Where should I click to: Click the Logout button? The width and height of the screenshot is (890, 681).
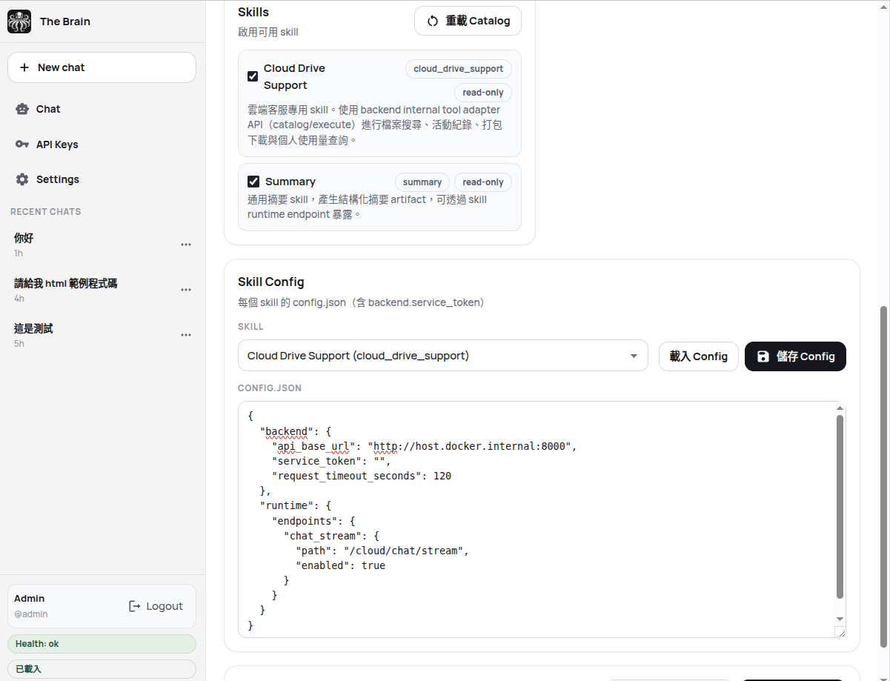[x=156, y=606]
